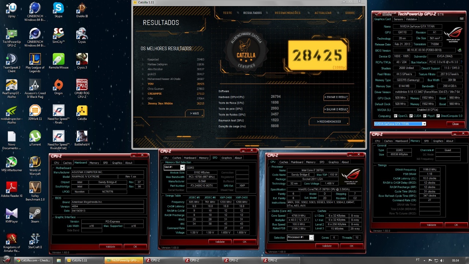
Task: Open StarCraft II desktop icon
Action: [35, 241]
